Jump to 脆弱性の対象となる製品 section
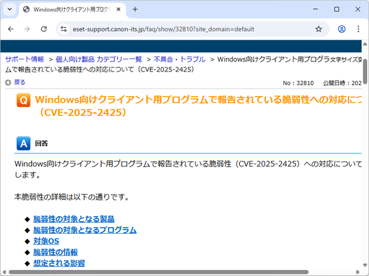 tap(74, 219)
